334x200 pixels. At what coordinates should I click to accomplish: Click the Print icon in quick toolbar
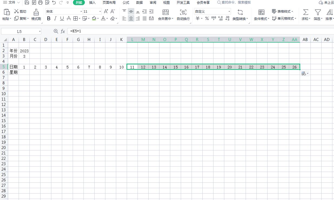40,2
